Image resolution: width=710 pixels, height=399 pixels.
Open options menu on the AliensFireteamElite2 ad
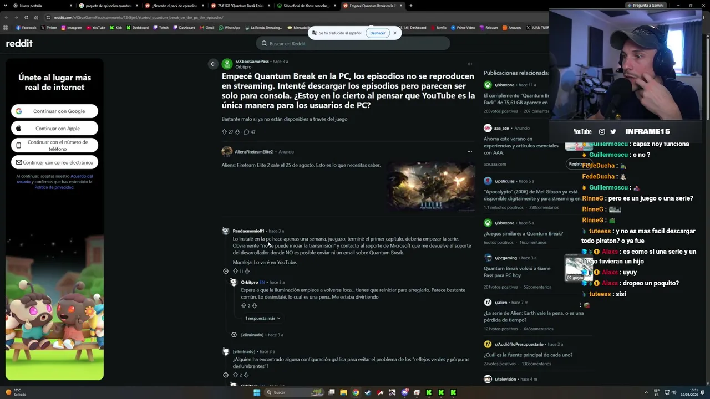470,151
